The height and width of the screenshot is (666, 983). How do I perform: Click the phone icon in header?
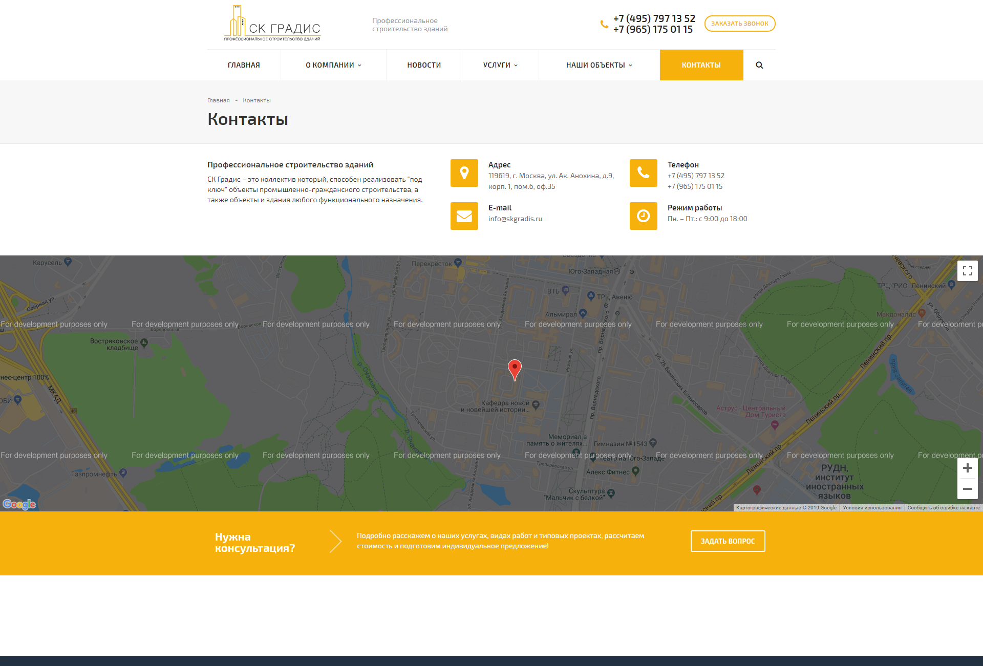pyautogui.click(x=603, y=25)
